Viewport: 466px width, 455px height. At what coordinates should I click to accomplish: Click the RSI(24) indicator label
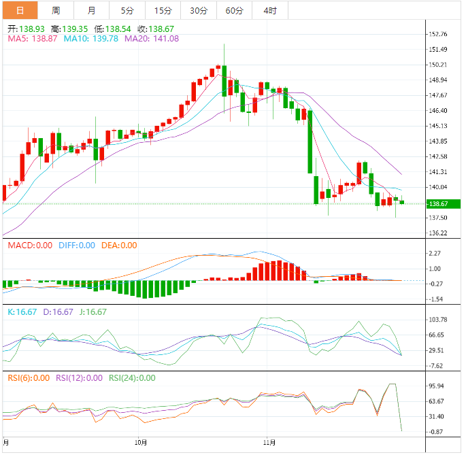tap(132, 378)
